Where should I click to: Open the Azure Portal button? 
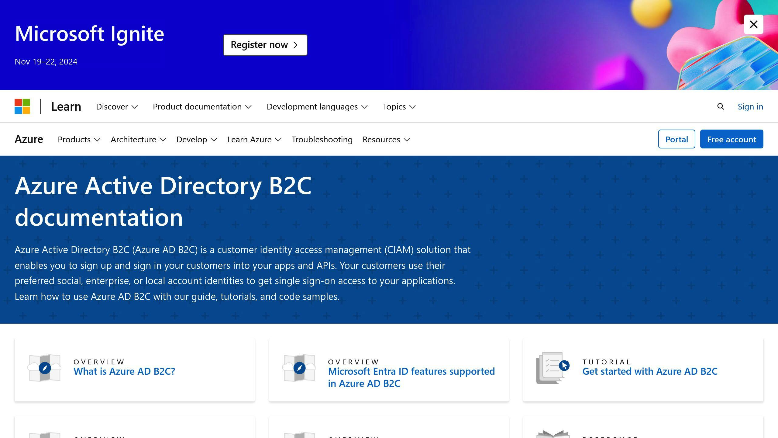(676, 139)
